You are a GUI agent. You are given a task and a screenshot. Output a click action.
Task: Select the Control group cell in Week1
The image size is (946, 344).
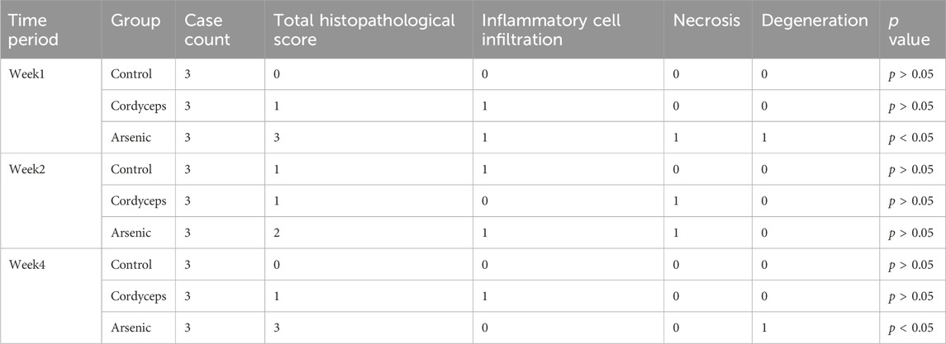pyautogui.click(x=131, y=74)
